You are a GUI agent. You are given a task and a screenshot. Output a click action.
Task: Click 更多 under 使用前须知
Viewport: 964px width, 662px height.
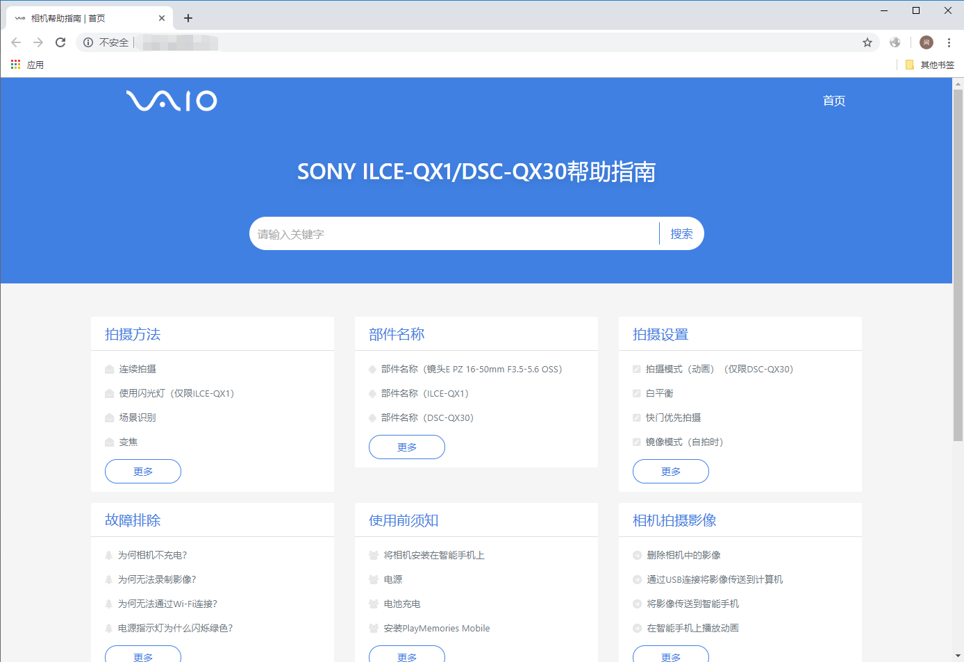pyautogui.click(x=407, y=655)
